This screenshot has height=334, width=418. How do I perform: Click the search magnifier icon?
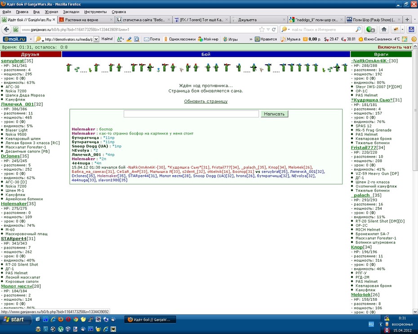click(358, 29)
